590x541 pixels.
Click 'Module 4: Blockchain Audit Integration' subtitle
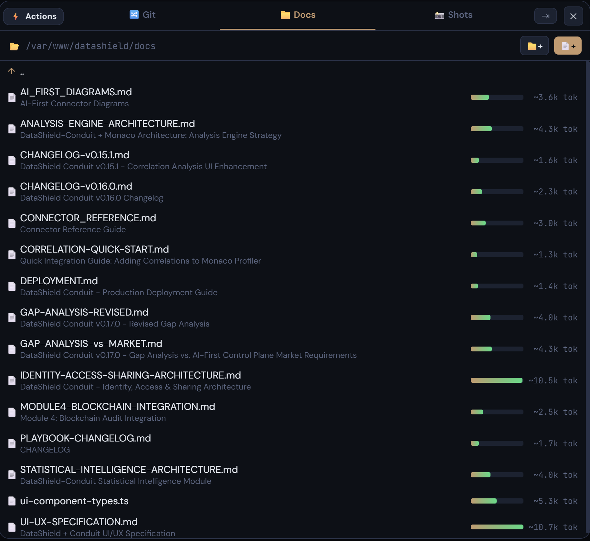pos(93,418)
